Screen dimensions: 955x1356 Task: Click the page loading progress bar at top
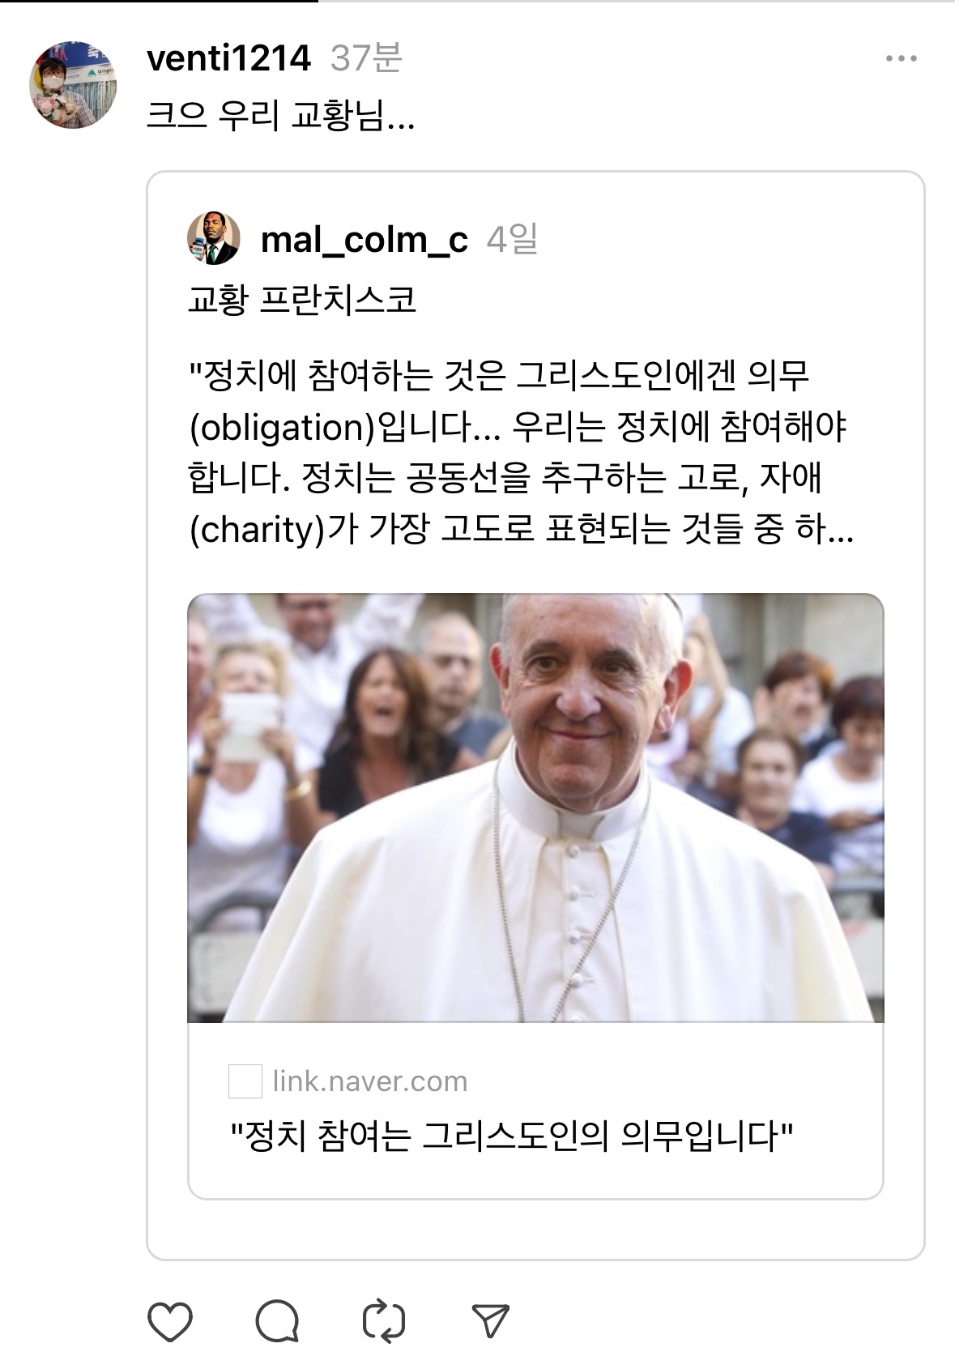pyautogui.click(x=159, y=2)
